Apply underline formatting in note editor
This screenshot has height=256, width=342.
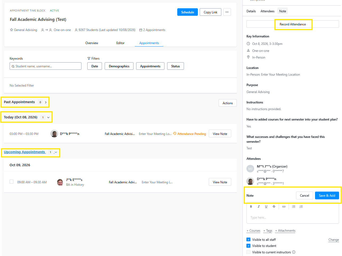click(266, 207)
